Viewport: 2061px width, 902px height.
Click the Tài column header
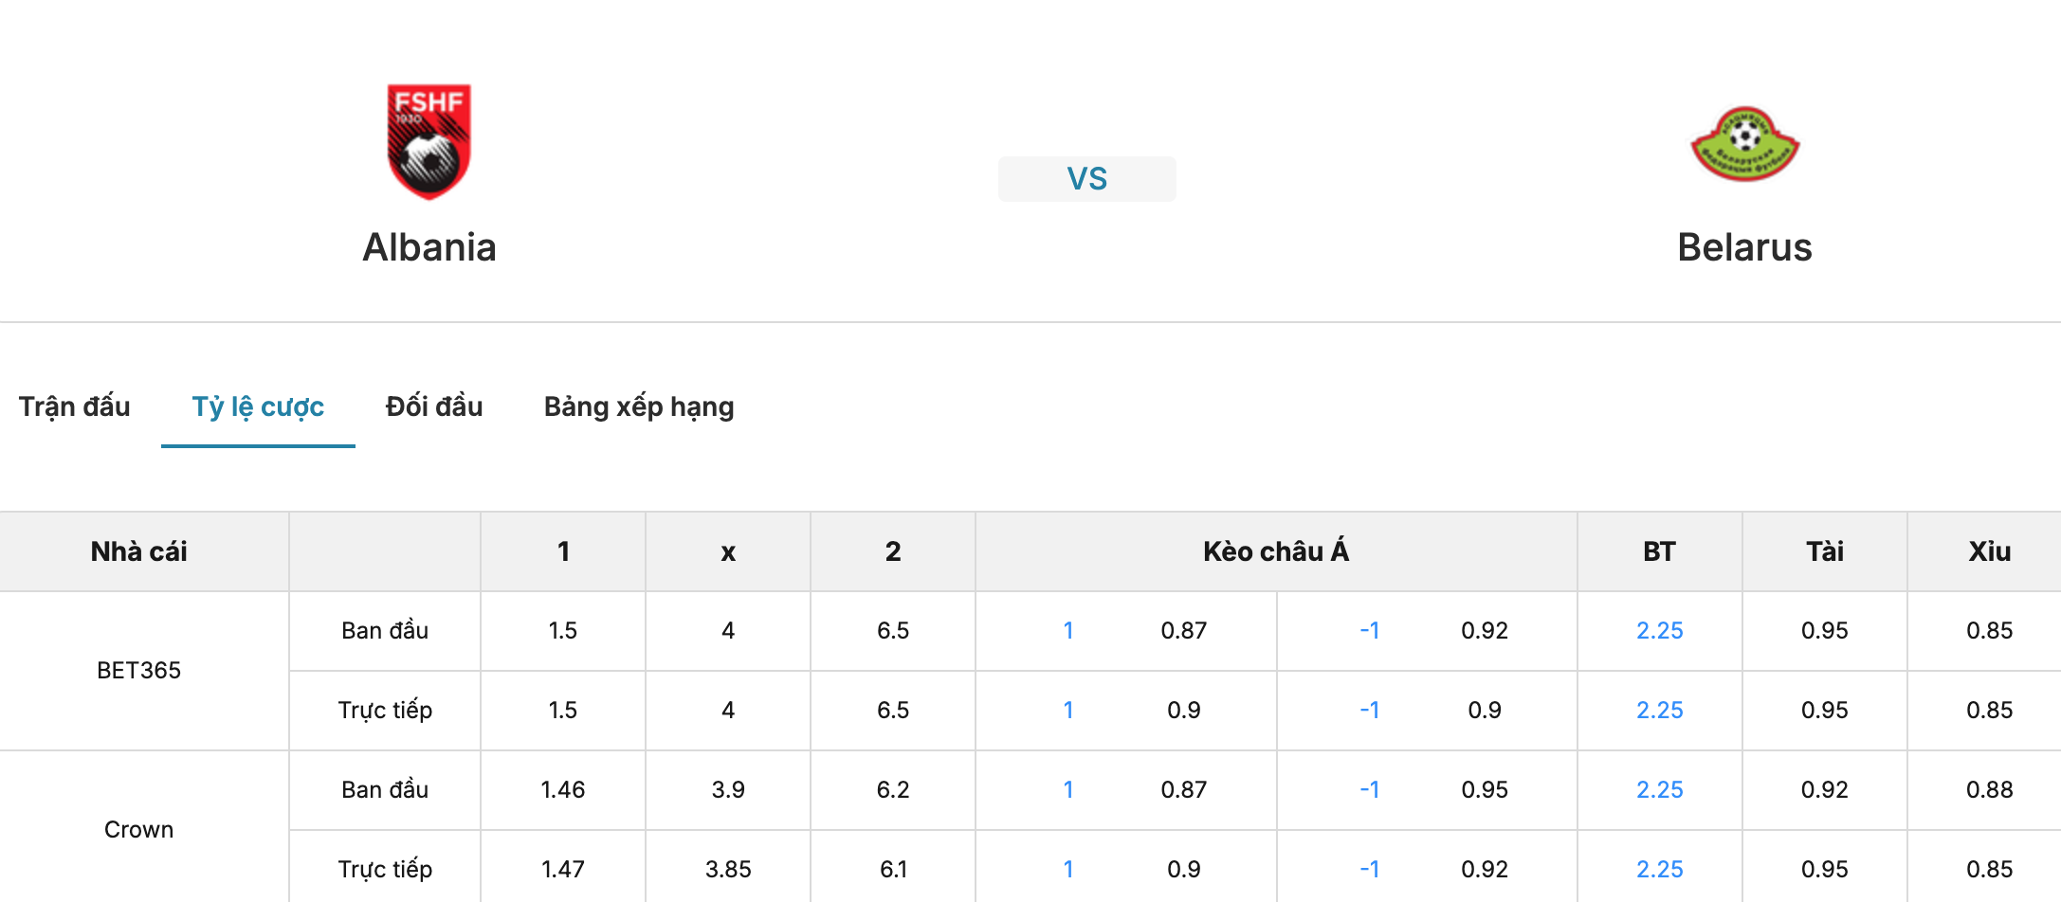pos(1824,551)
